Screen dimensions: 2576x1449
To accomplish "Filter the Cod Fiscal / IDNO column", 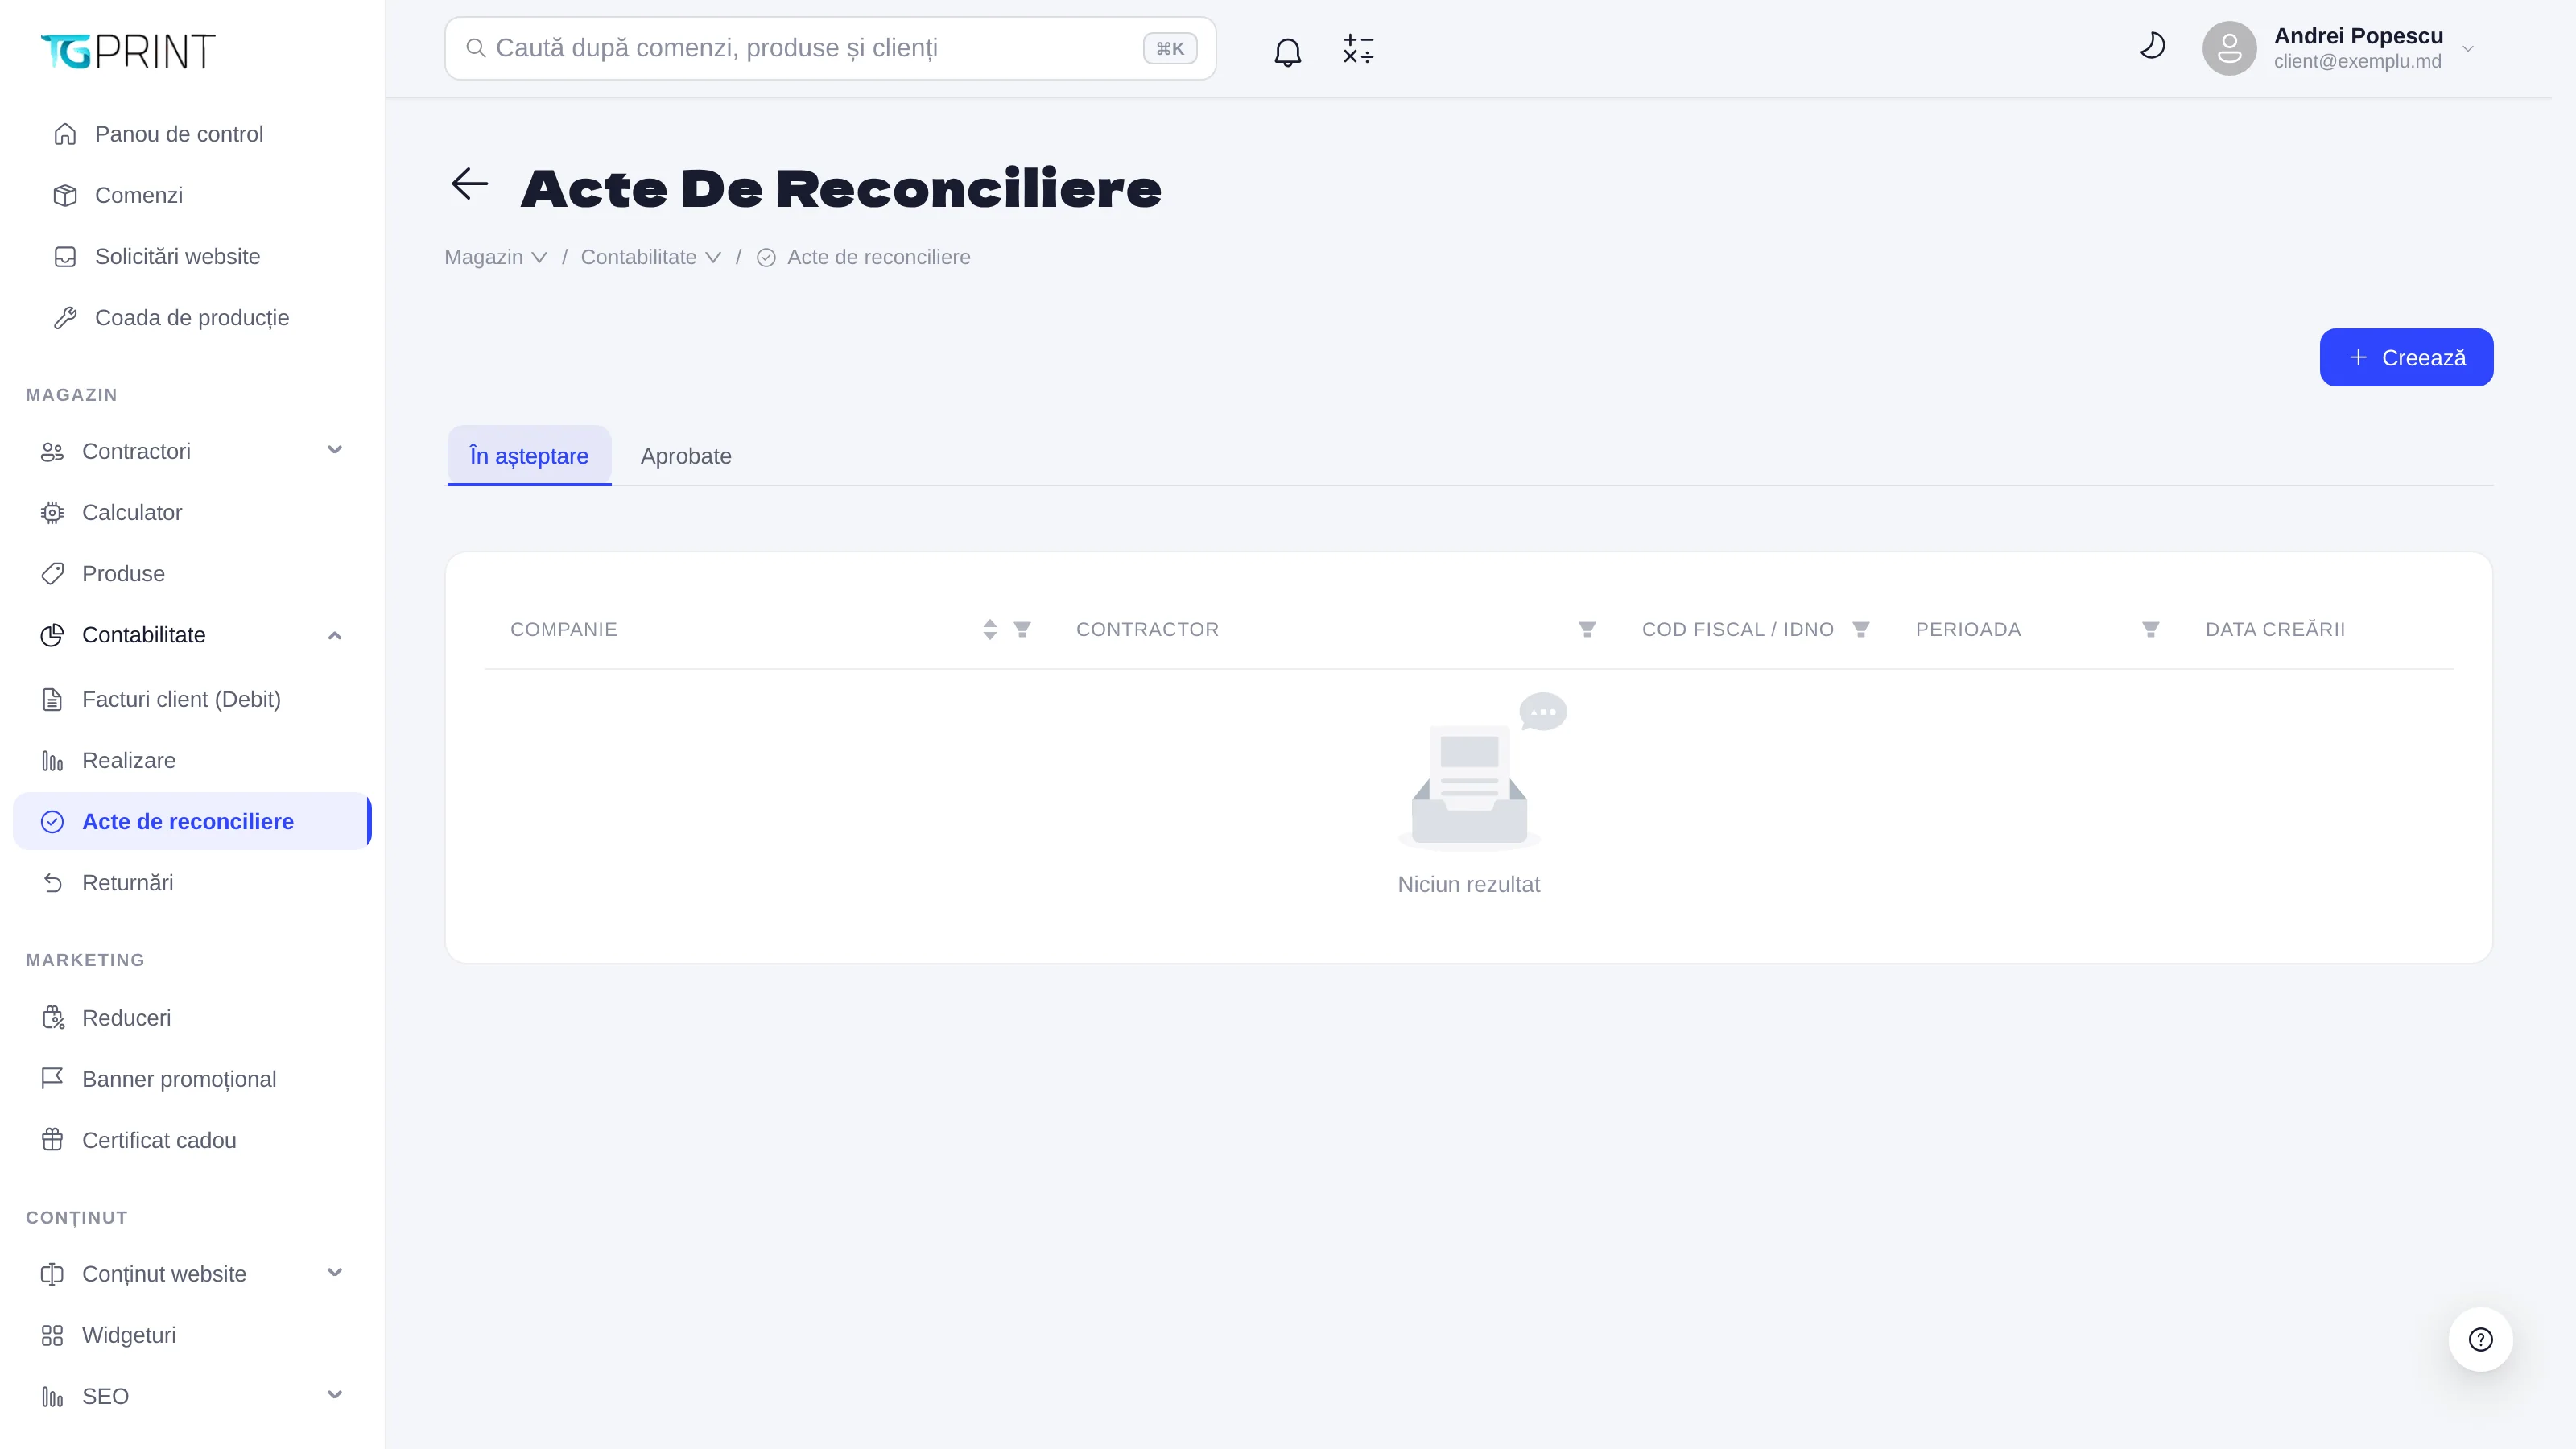I will tap(1860, 629).
